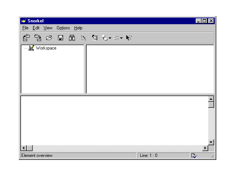Open the Options menu
Image resolution: width=235 pixels, height=176 pixels.
(x=63, y=28)
